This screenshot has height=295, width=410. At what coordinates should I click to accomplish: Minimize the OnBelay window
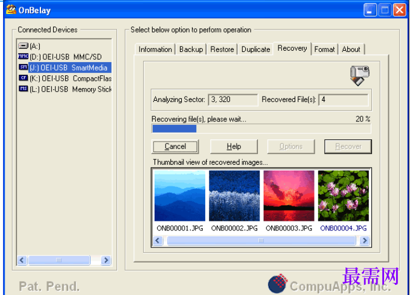(x=370, y=10)
